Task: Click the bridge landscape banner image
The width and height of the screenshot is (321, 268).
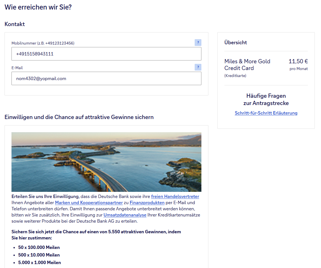Action: [x=106, y=162]
